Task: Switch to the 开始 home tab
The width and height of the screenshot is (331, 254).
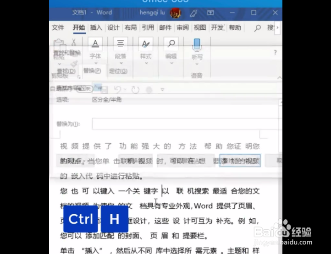Action: click(79, 27)
